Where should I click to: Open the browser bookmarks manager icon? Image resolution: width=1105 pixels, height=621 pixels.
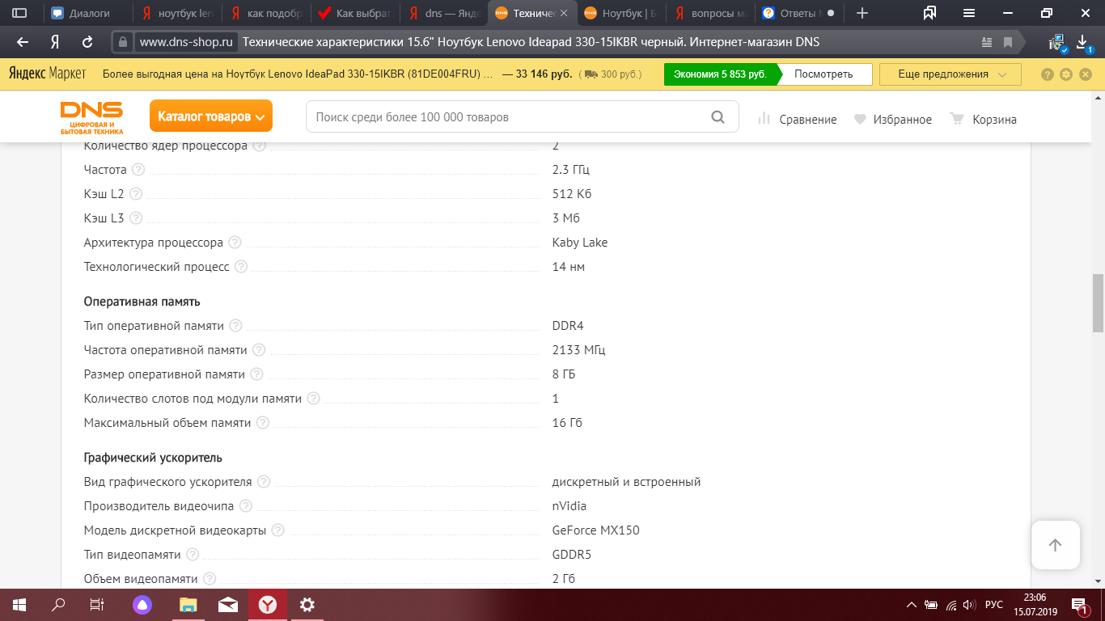pyautogui.click(x=929, y=13)
